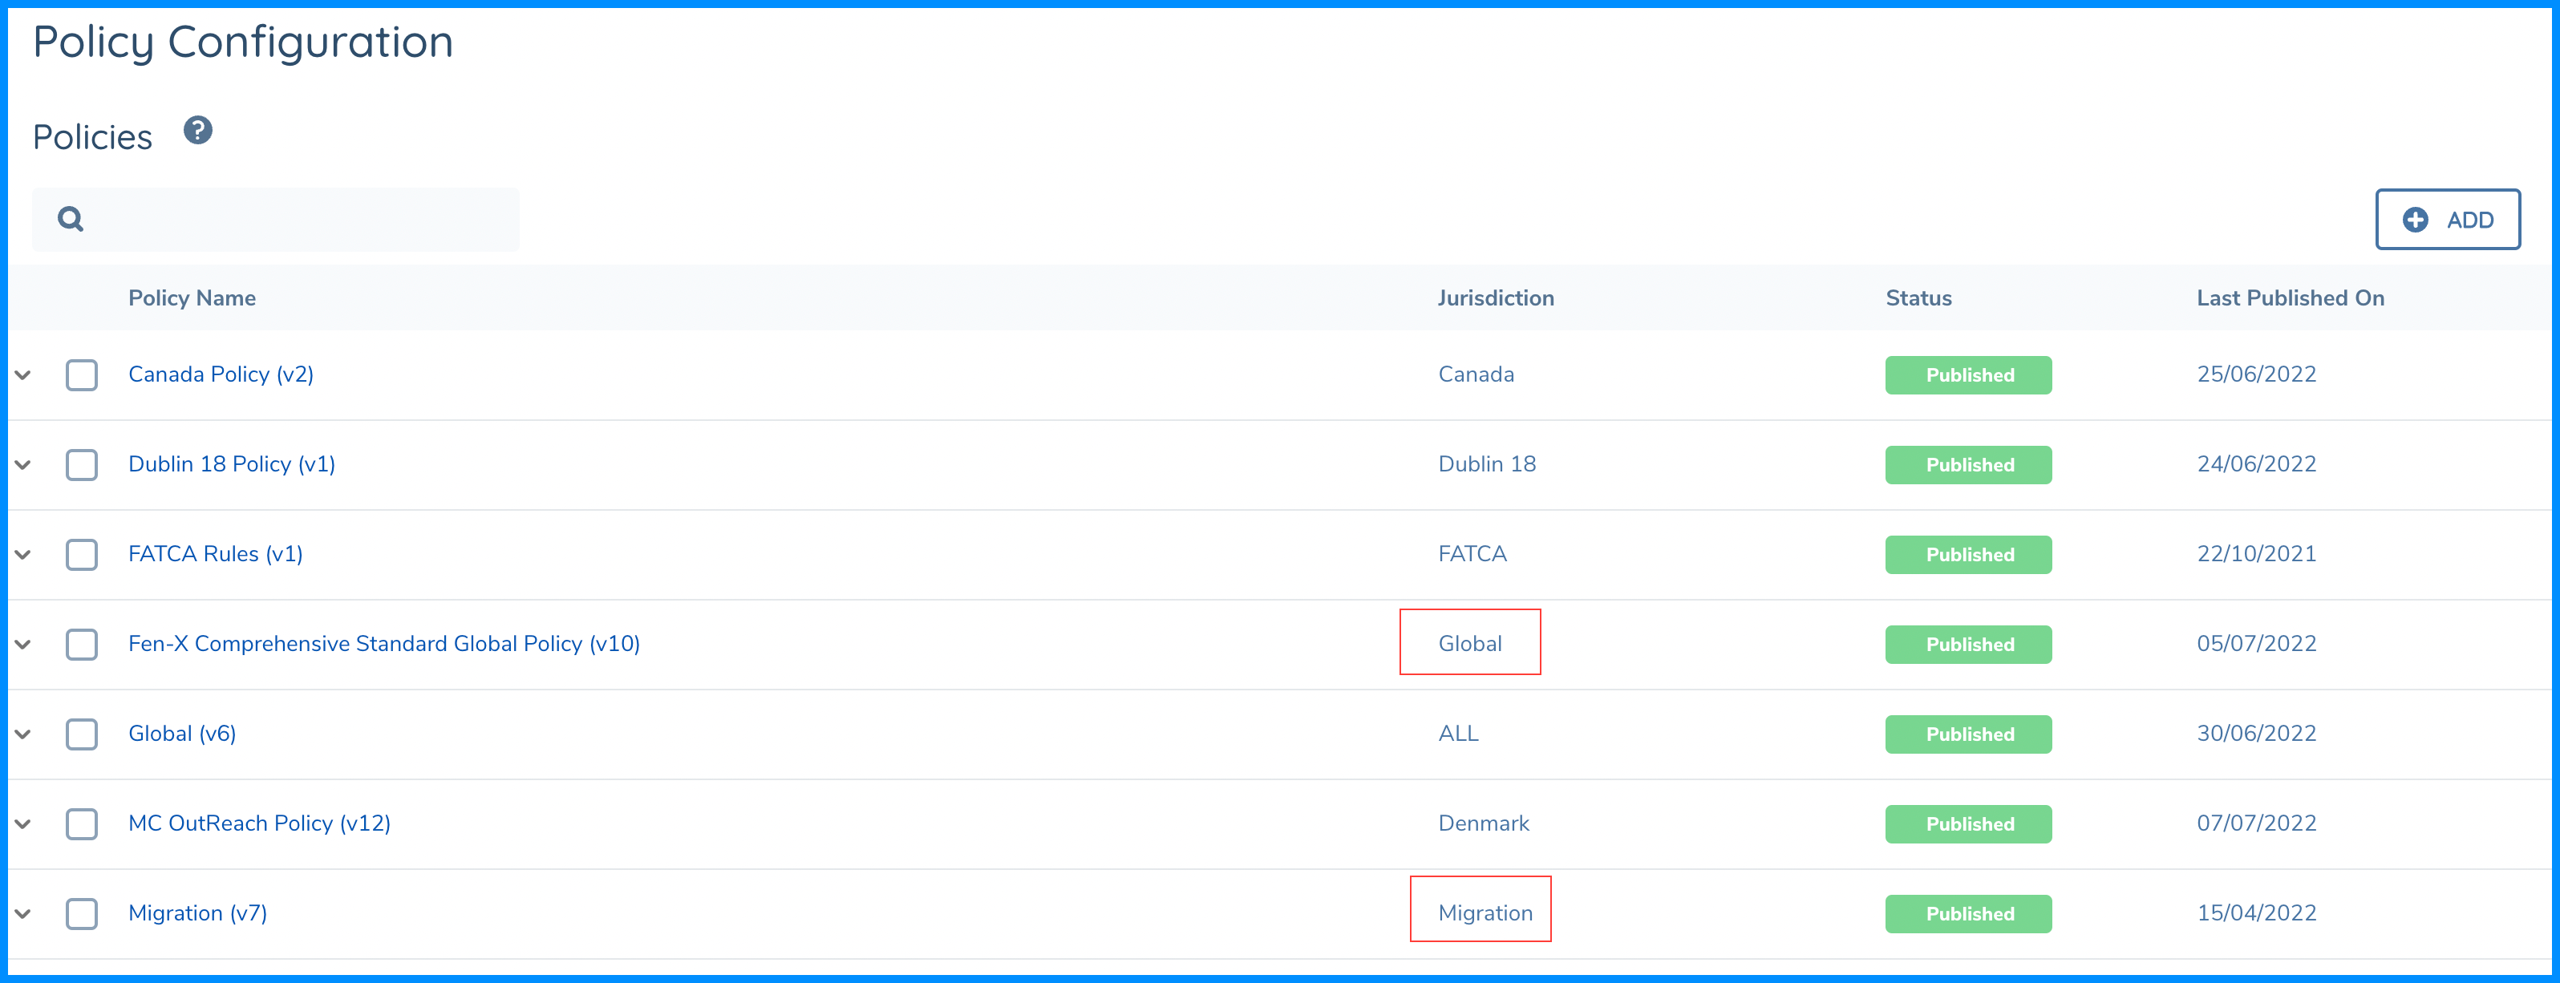This screenshot has width=2560, height=983.
Task: Open Fen-X Comprehensive Standard Global Policy
Action: (x=383, y=644)
